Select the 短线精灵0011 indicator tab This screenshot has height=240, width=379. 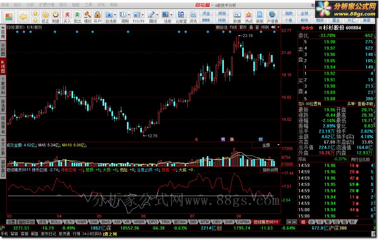266,222
